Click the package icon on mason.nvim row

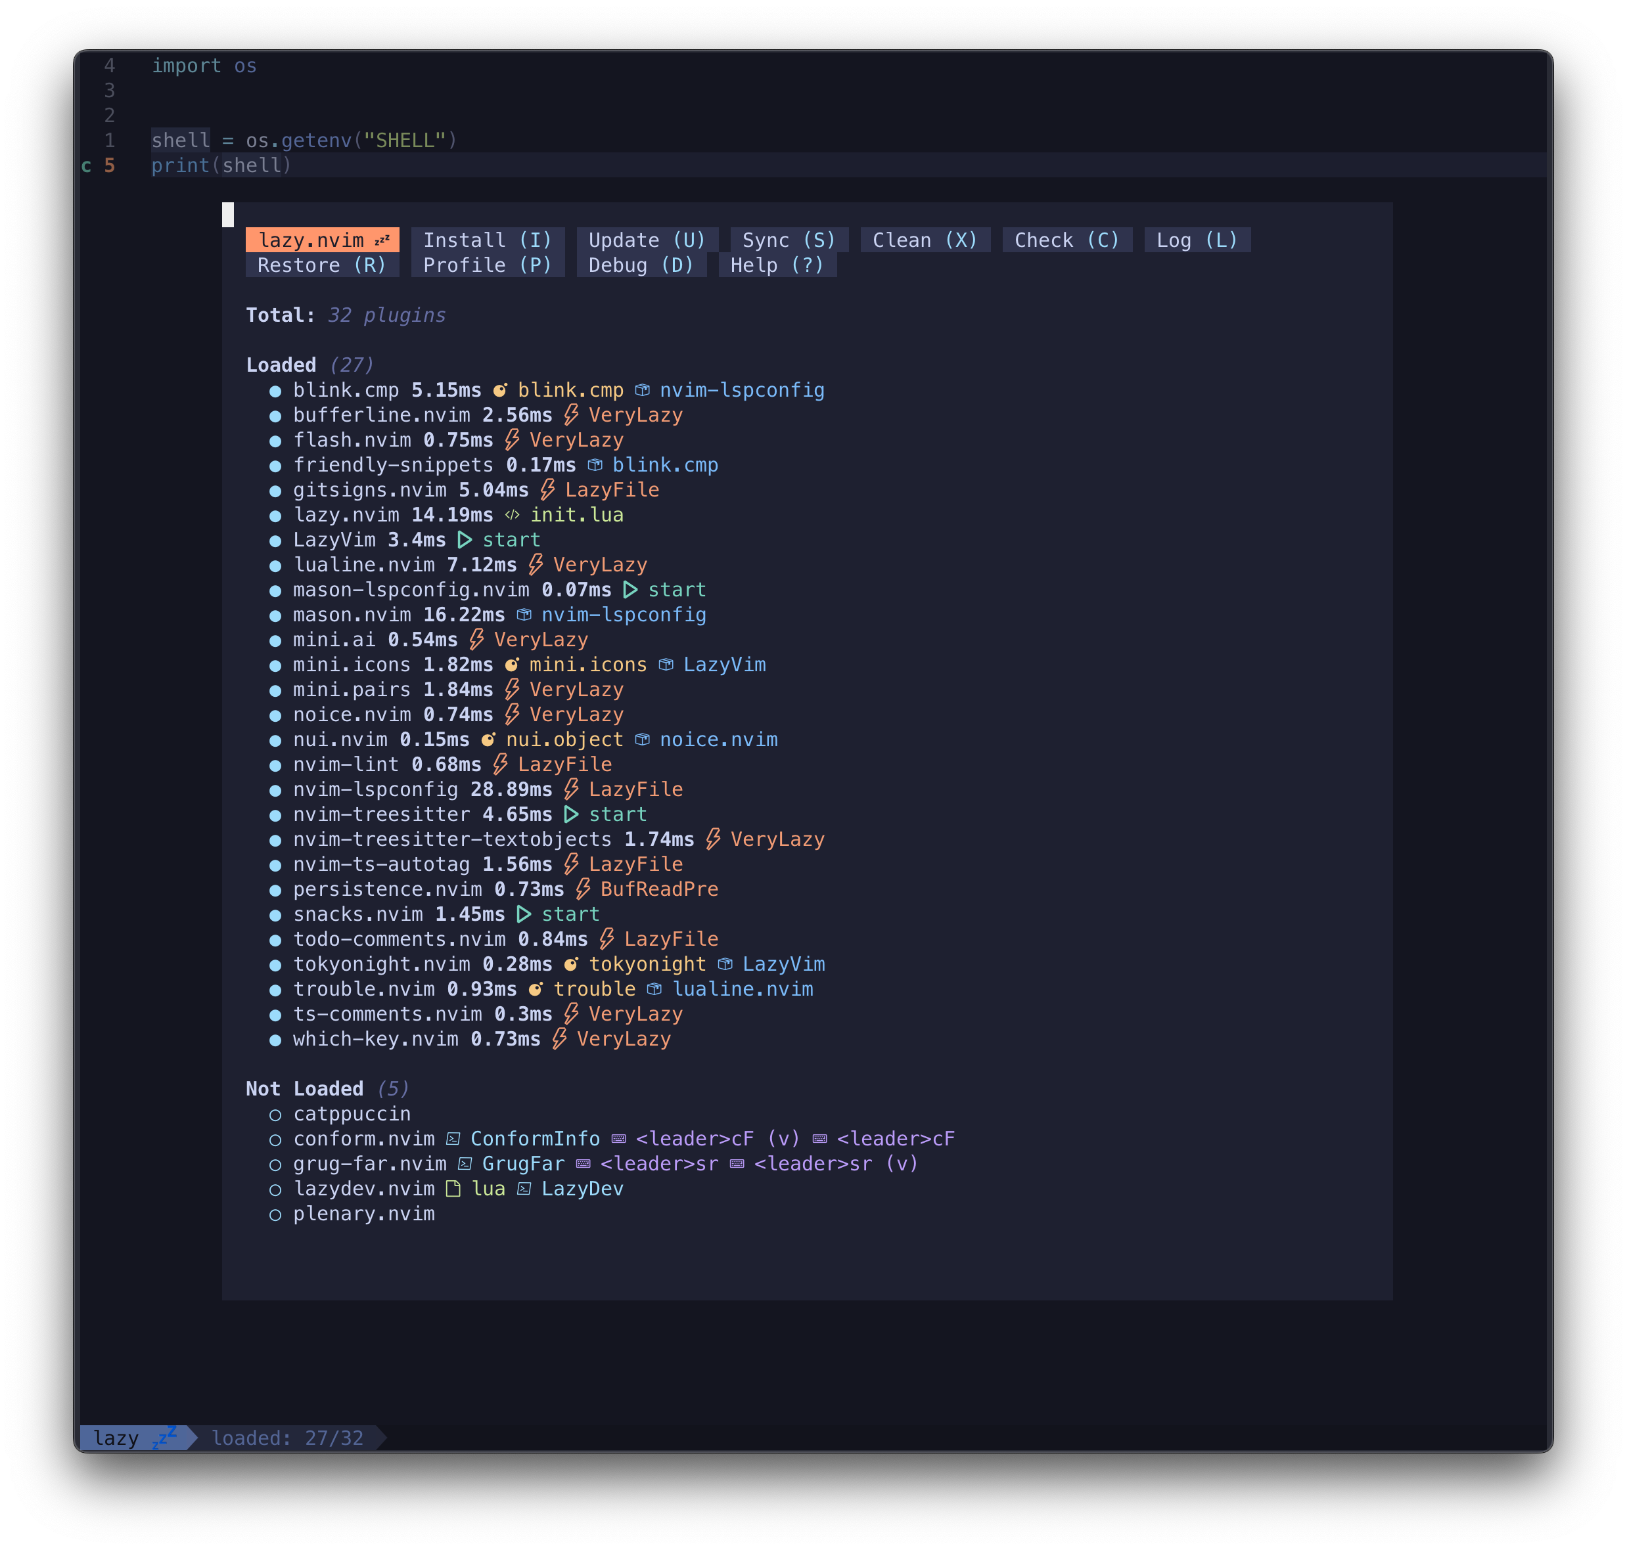pyautogui.click(x=523, y=615)
